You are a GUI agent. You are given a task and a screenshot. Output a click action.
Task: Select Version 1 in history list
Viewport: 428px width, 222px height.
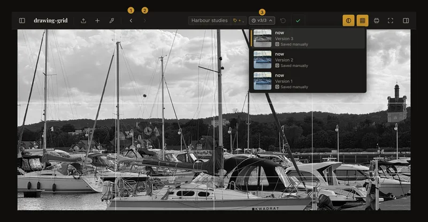point(308,81)
